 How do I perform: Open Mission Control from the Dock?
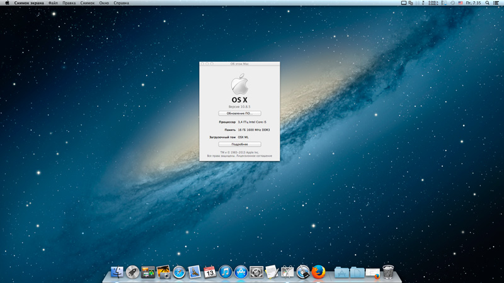[148, 272]
